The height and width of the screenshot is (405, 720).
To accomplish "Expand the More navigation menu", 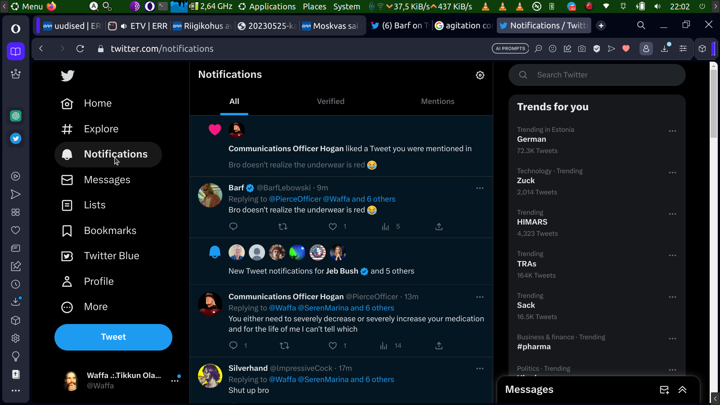I will click(x=85, y=307).
